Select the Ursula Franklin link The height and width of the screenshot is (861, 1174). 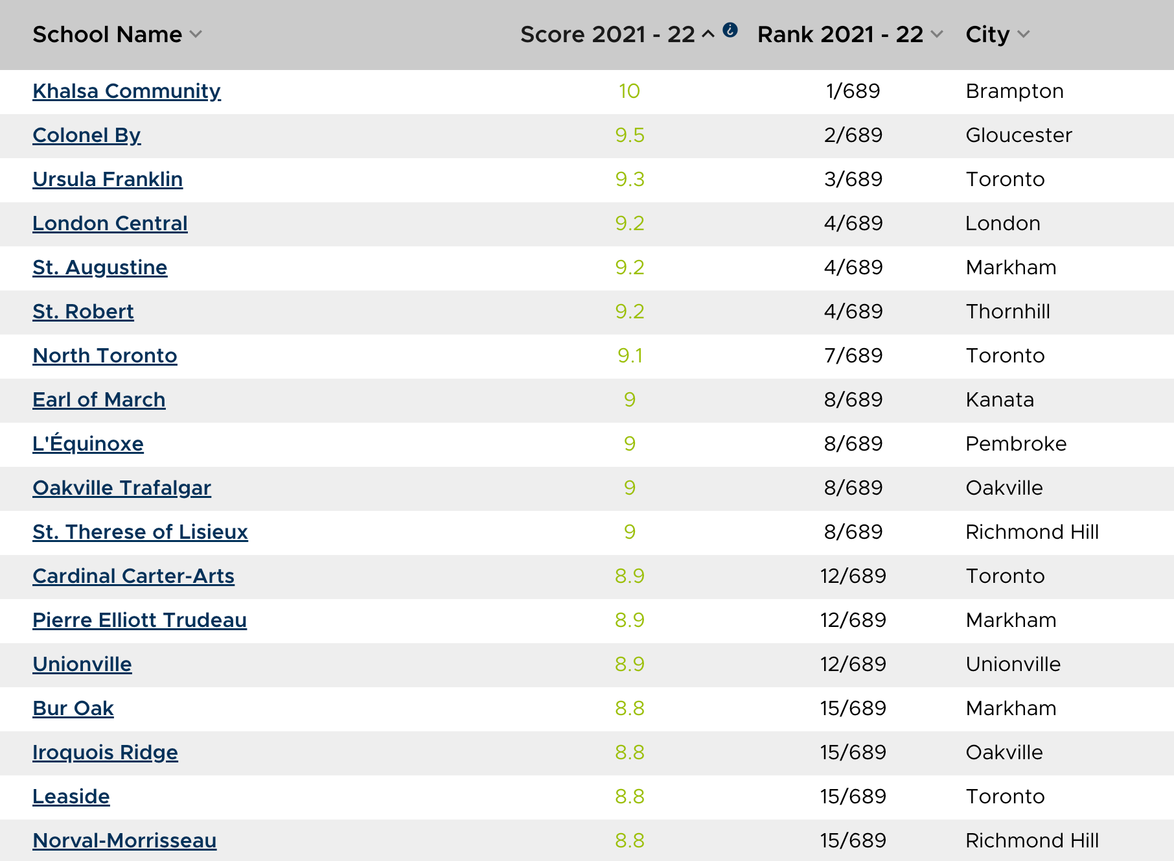[108, 180]
